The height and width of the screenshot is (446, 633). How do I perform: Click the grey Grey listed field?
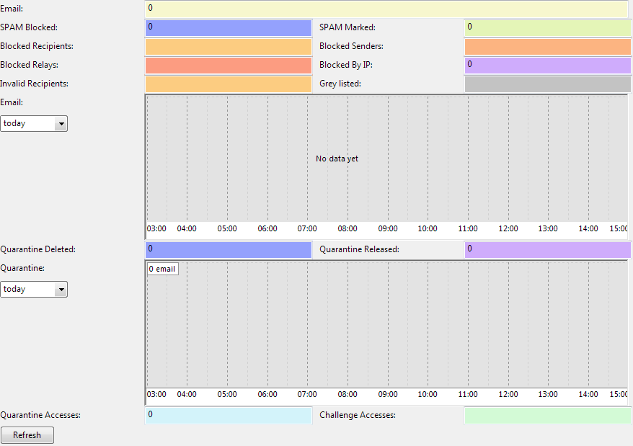point(547,84)
